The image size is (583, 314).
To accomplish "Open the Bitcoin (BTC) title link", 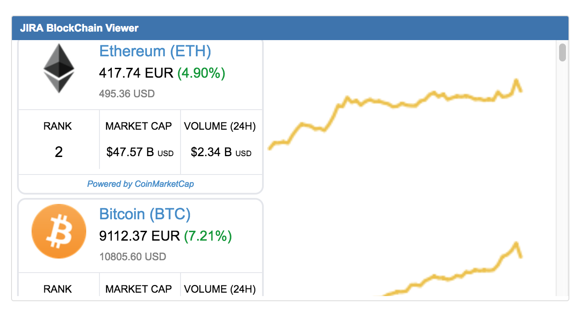I will (x=145, y=214).
